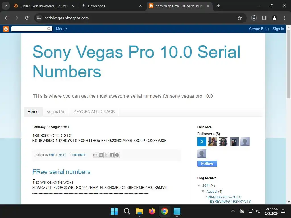Close the Downloads tab
The width and height of the screenshot is (291, 218).
[140, 6]
